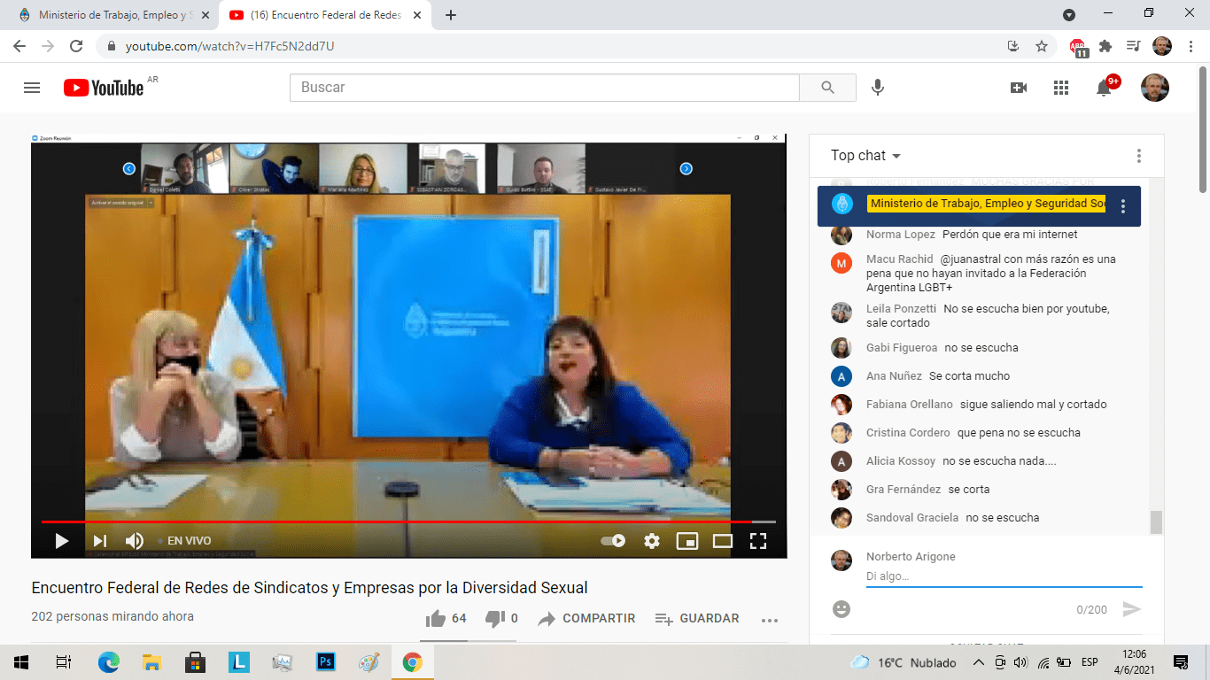Image resolution: width=1210 pixels, height=680 pixels.
Task: Open the Chrome profile avatar
Action: [1162, 46]
